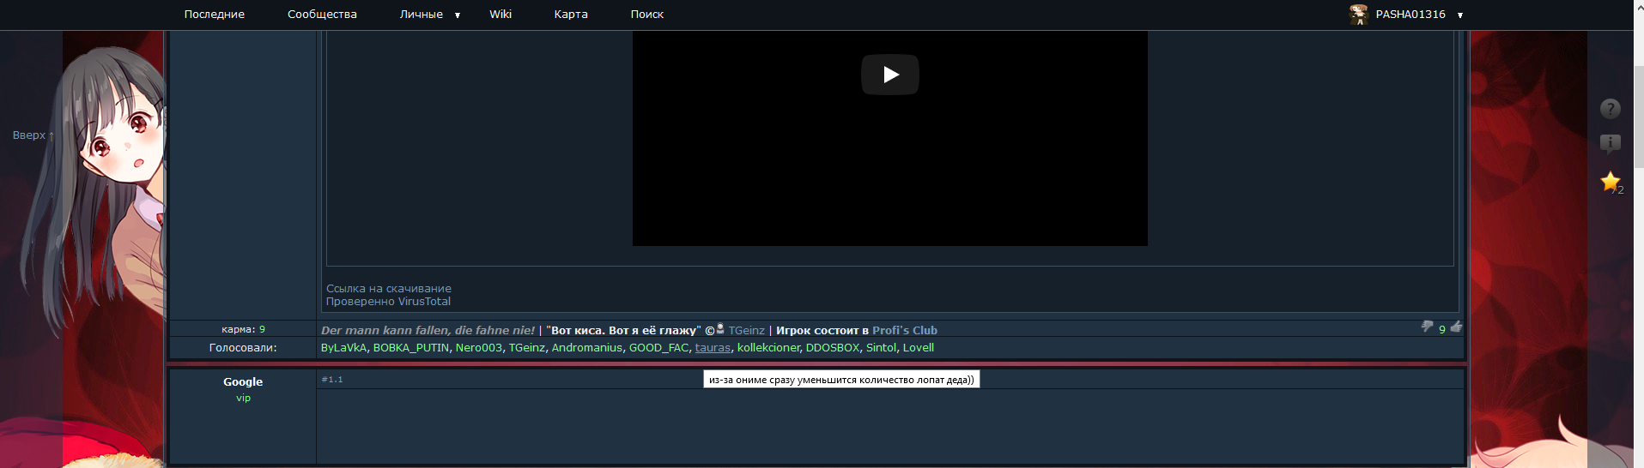Screen dimensions: 1644x468
Task: Click the Ссылка на скачивание link
Action: (x=388, y=289)
